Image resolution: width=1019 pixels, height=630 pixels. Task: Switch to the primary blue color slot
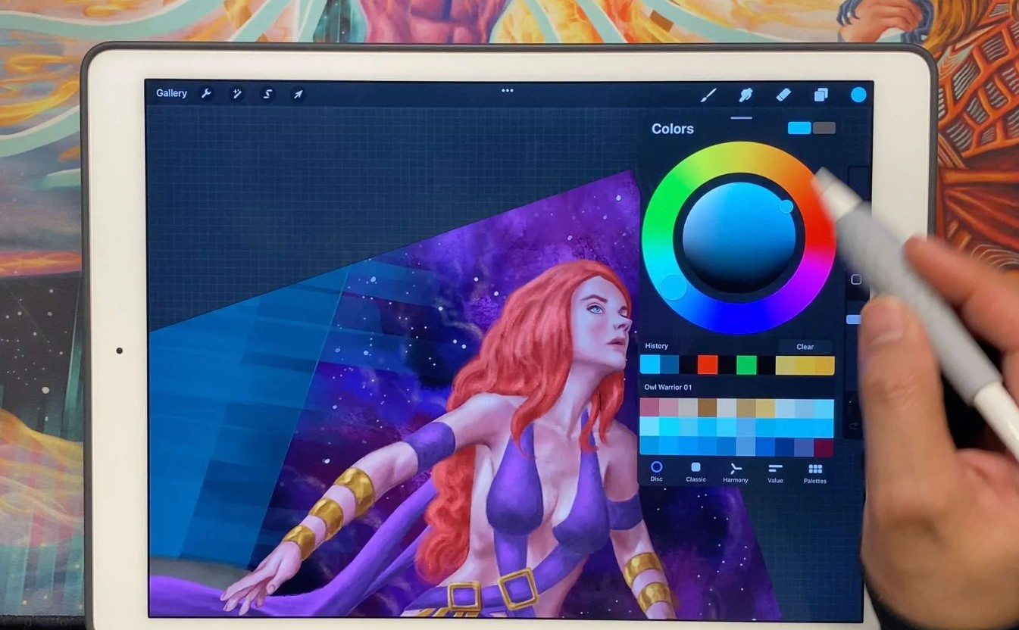(799, 128)
